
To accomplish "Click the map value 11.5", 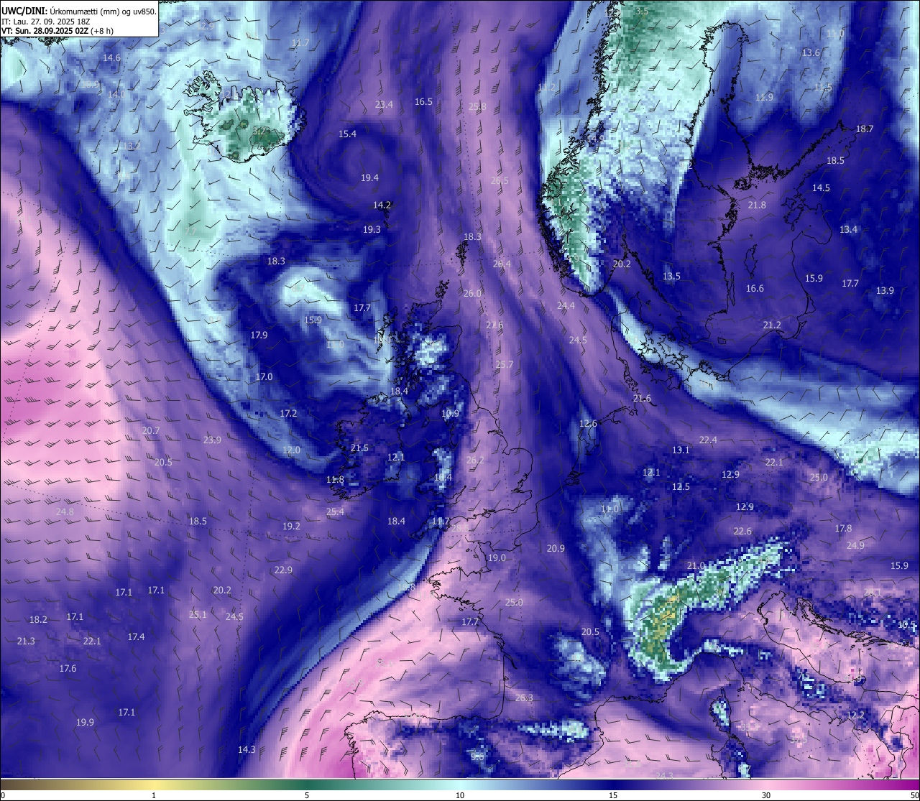I will pos(823,87).
